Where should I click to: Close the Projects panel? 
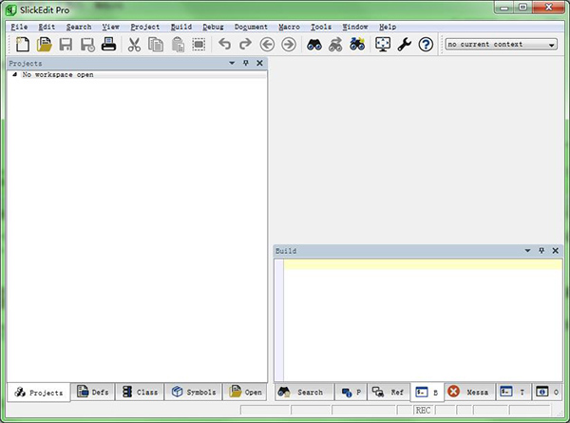[259, 63]
